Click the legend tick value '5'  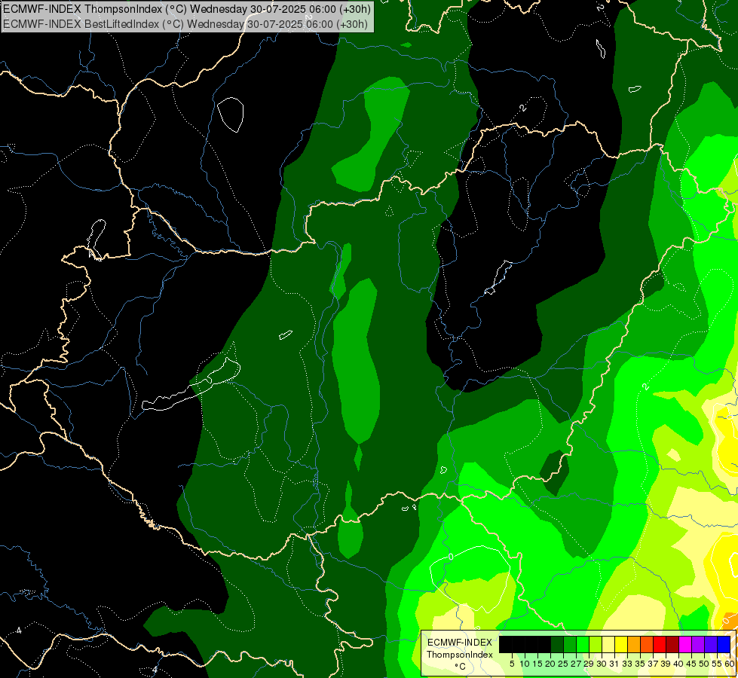tap(512, 664)
